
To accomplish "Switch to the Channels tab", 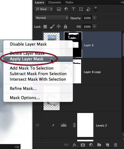I will pyautogui.click(x=54, y=2).
